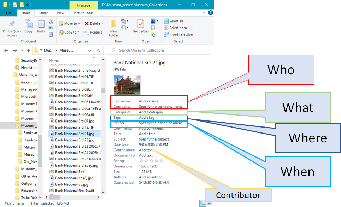Image resolution: width=341 pixels, height=207 pixels.
Task: Click the Copy icon in Clipboard group
Action: pyautogui.click(x=29, y=23)
